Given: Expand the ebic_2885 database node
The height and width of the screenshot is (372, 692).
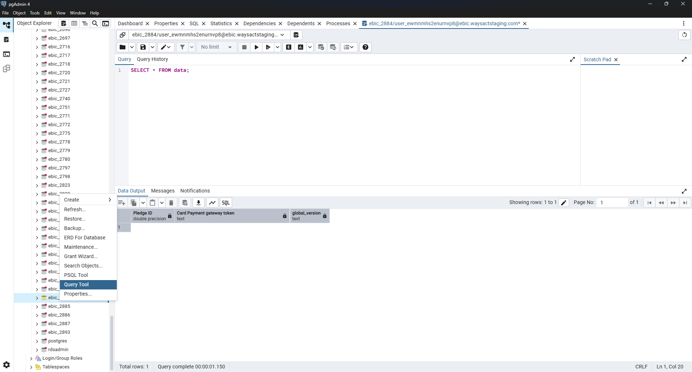Looking at the screenshot, I should coord(37,306).
